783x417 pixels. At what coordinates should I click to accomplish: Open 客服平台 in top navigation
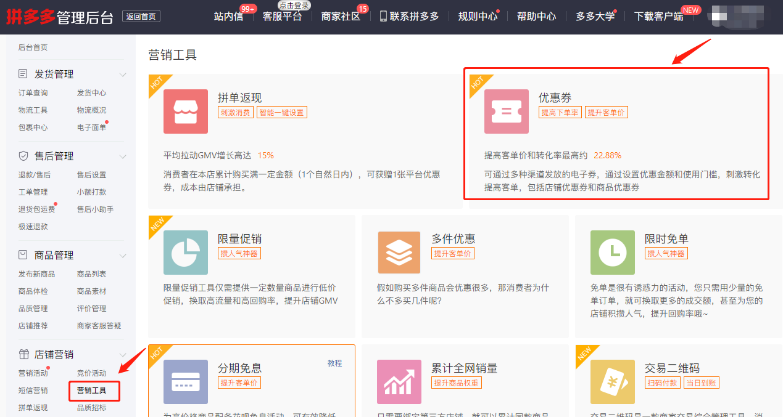pos(282,17)
